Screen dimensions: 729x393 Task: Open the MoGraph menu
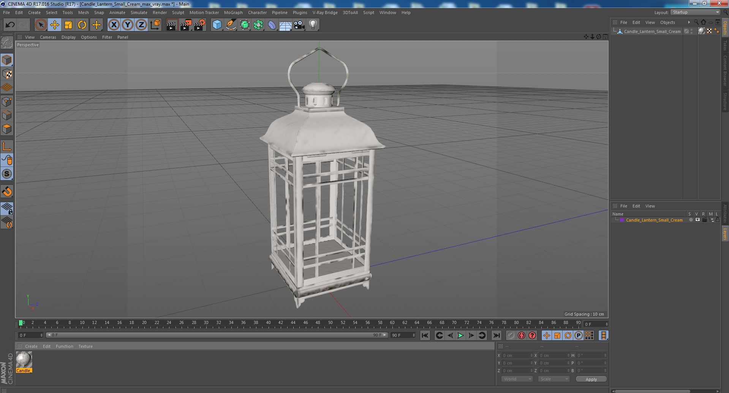(x=233, y=13)
